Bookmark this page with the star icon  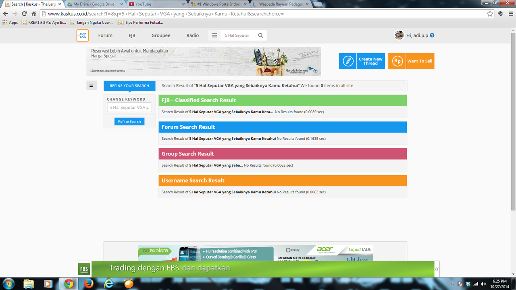pos(490,14)
